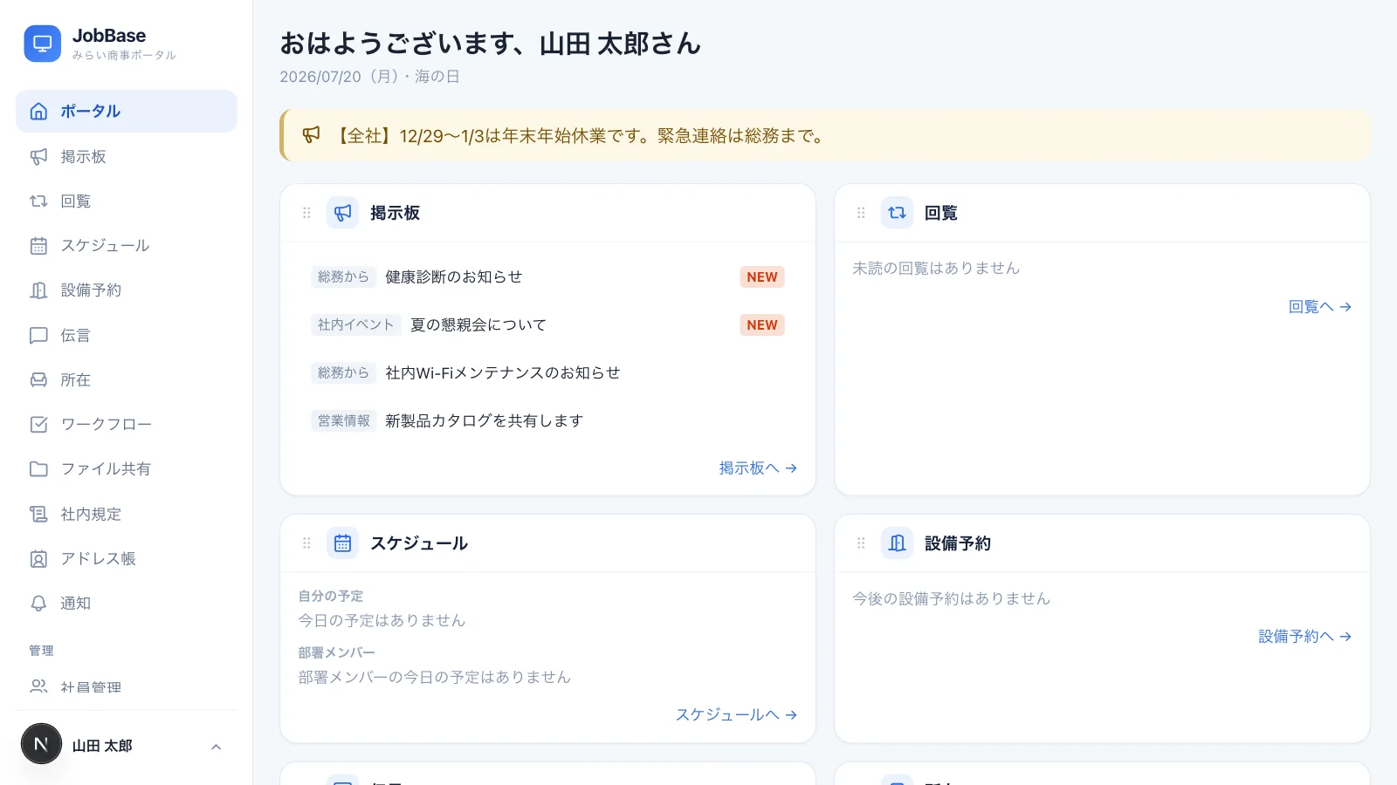Click the 通知 sidebar label
Screen dimensions: 1397x785
click(76, 604)
